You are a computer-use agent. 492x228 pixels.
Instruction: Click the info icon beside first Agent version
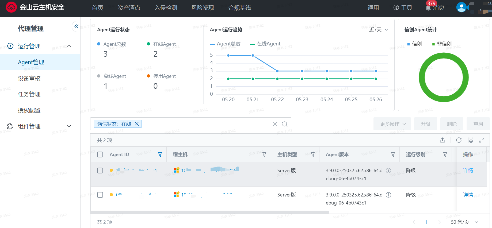pos(388,171)
